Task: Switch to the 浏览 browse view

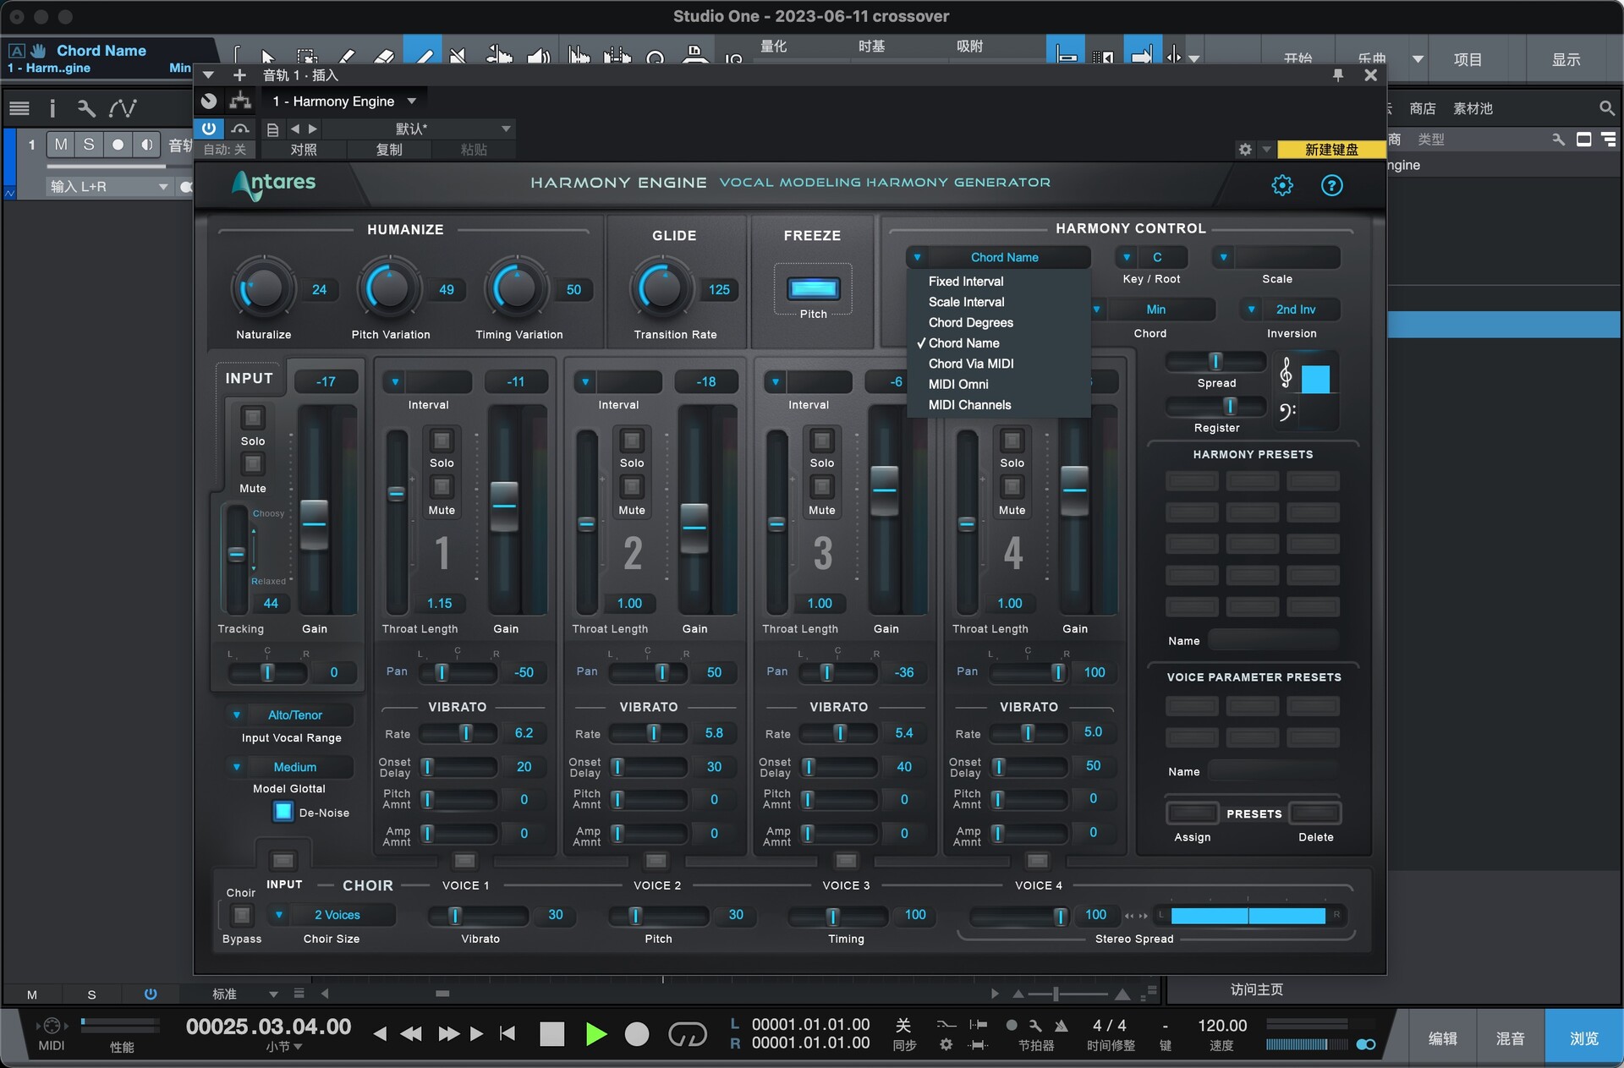Action: (1583, 1038)
